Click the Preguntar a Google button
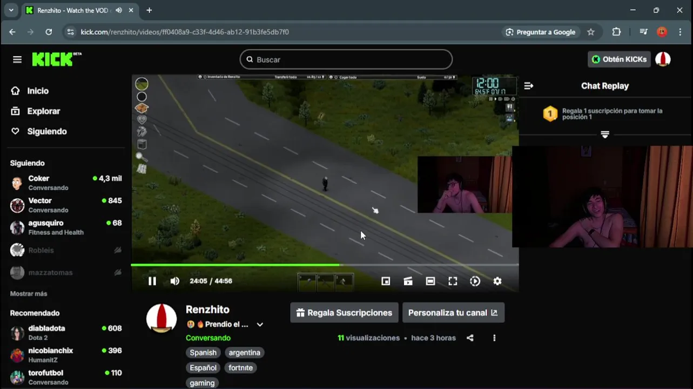Viewport: 693px width, 389px height. [x=540, y=32]
